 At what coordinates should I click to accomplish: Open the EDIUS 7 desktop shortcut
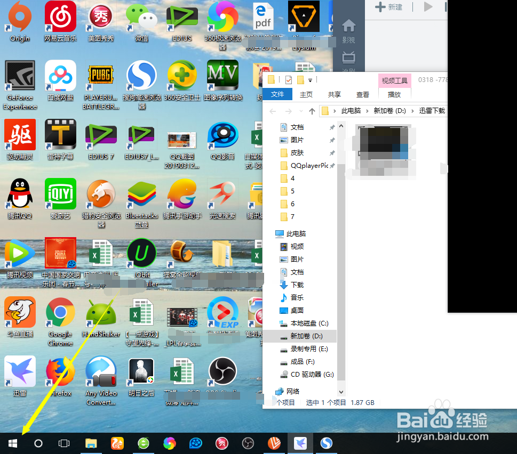pyautogui.click(x=101, y=140)
